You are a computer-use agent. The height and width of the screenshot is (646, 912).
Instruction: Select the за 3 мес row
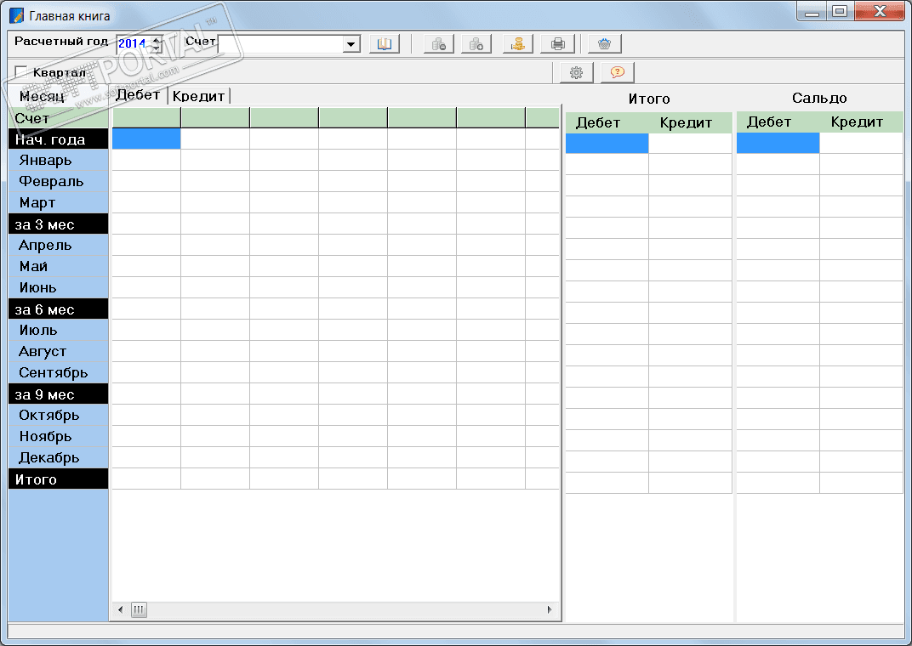point(58,224)
